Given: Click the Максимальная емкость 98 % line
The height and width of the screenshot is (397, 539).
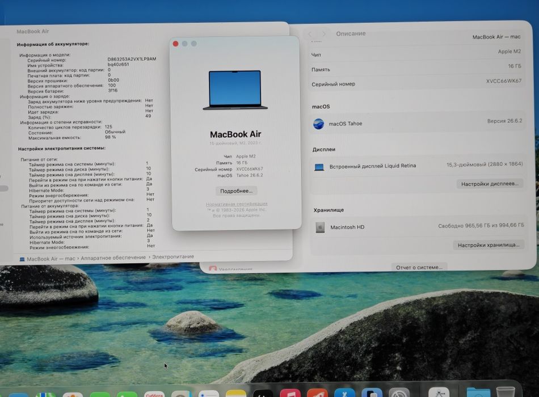Looking at the screenshot, I should coord(72,137).
